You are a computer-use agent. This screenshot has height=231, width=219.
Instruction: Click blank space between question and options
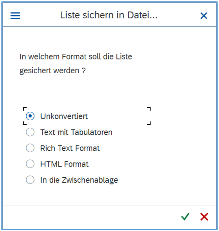[101, 91]
